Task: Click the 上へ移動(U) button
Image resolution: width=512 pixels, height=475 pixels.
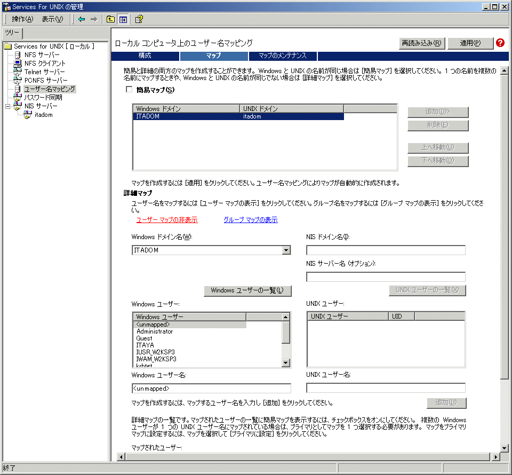Action: 438,147
